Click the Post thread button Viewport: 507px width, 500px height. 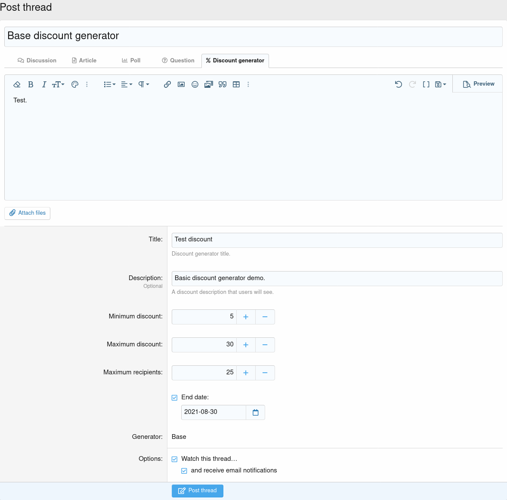pyautogui.click(x=198, y=491)
